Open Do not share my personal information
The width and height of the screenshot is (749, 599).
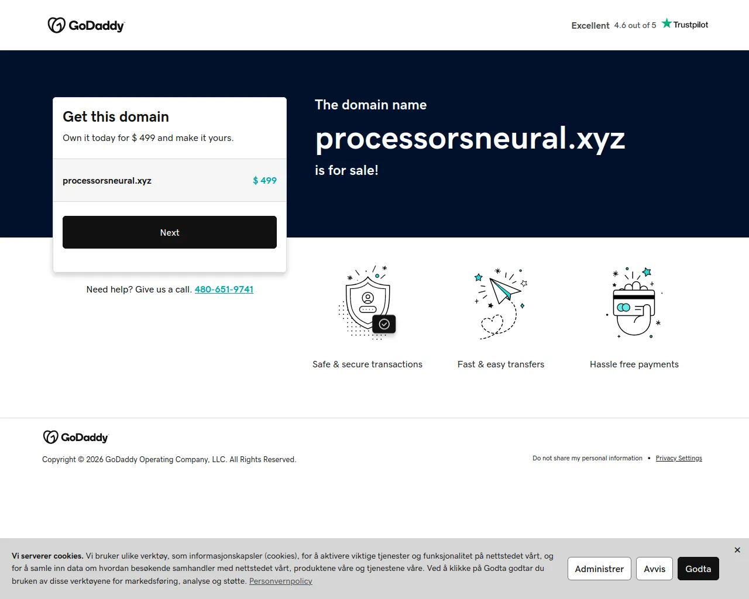click(x=587, y=458)
